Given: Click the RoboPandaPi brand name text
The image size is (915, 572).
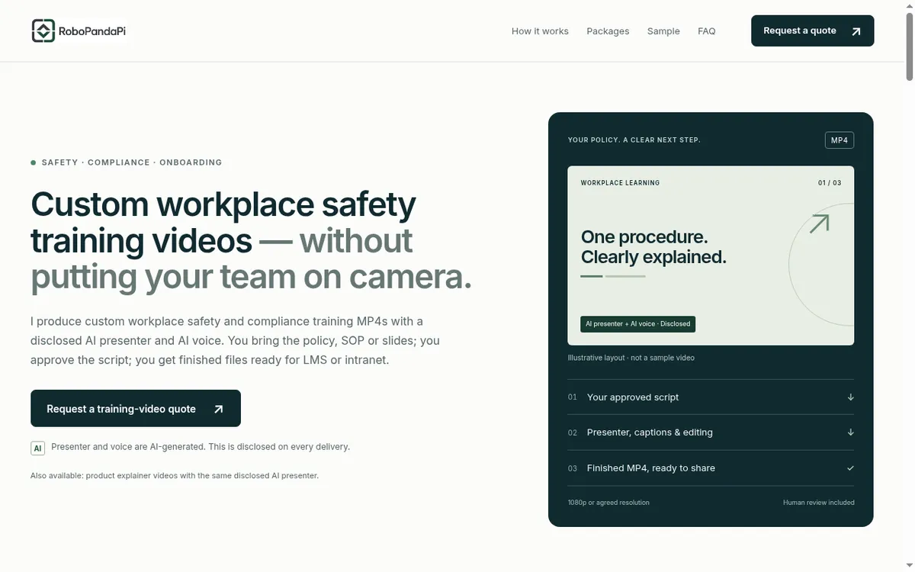Looking at the screenshot, I should [91, 31].
